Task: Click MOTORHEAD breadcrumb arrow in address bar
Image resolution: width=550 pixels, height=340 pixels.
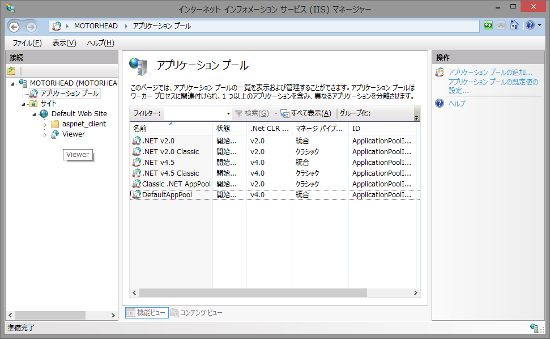Action: coord(126,26)
